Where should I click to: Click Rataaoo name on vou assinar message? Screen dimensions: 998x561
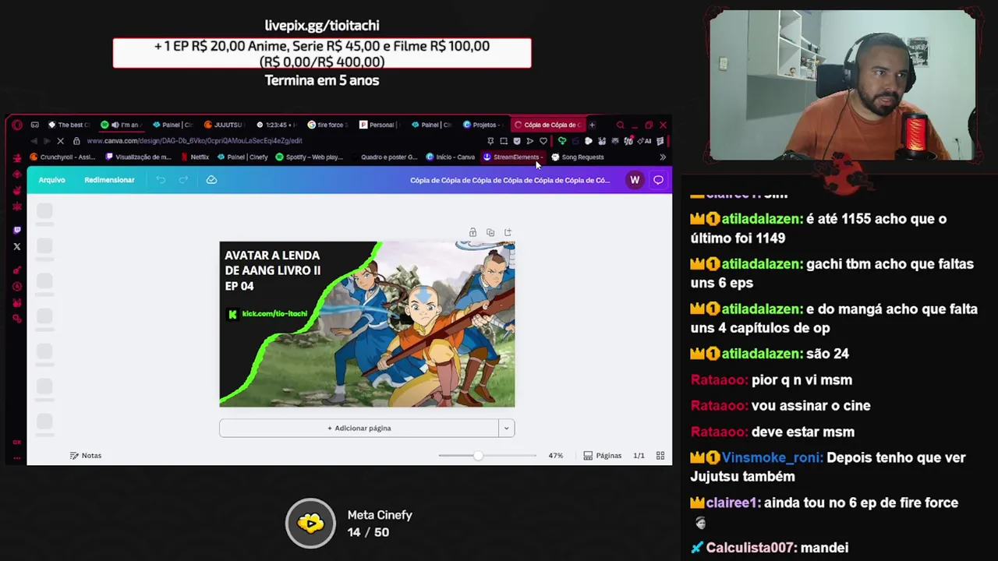coord(718,405)
